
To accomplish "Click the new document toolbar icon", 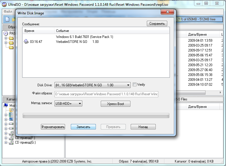I will point(7,19).
